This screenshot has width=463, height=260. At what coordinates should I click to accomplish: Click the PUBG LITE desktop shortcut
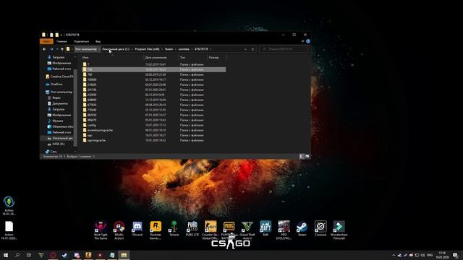pos(192,229)
